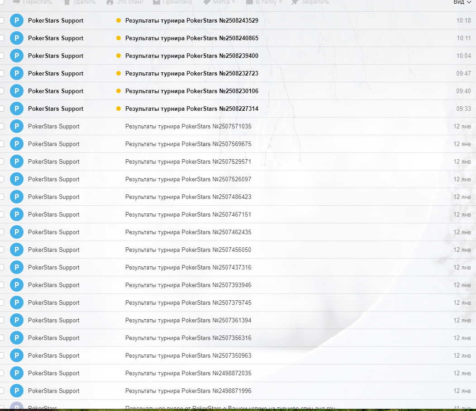
Task: Toggle unread dot on email №2508239400
Action: tap(119, 56)
